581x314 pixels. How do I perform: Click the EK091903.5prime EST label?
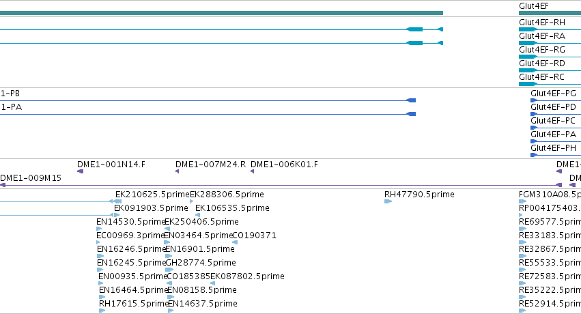coord(151,208)
